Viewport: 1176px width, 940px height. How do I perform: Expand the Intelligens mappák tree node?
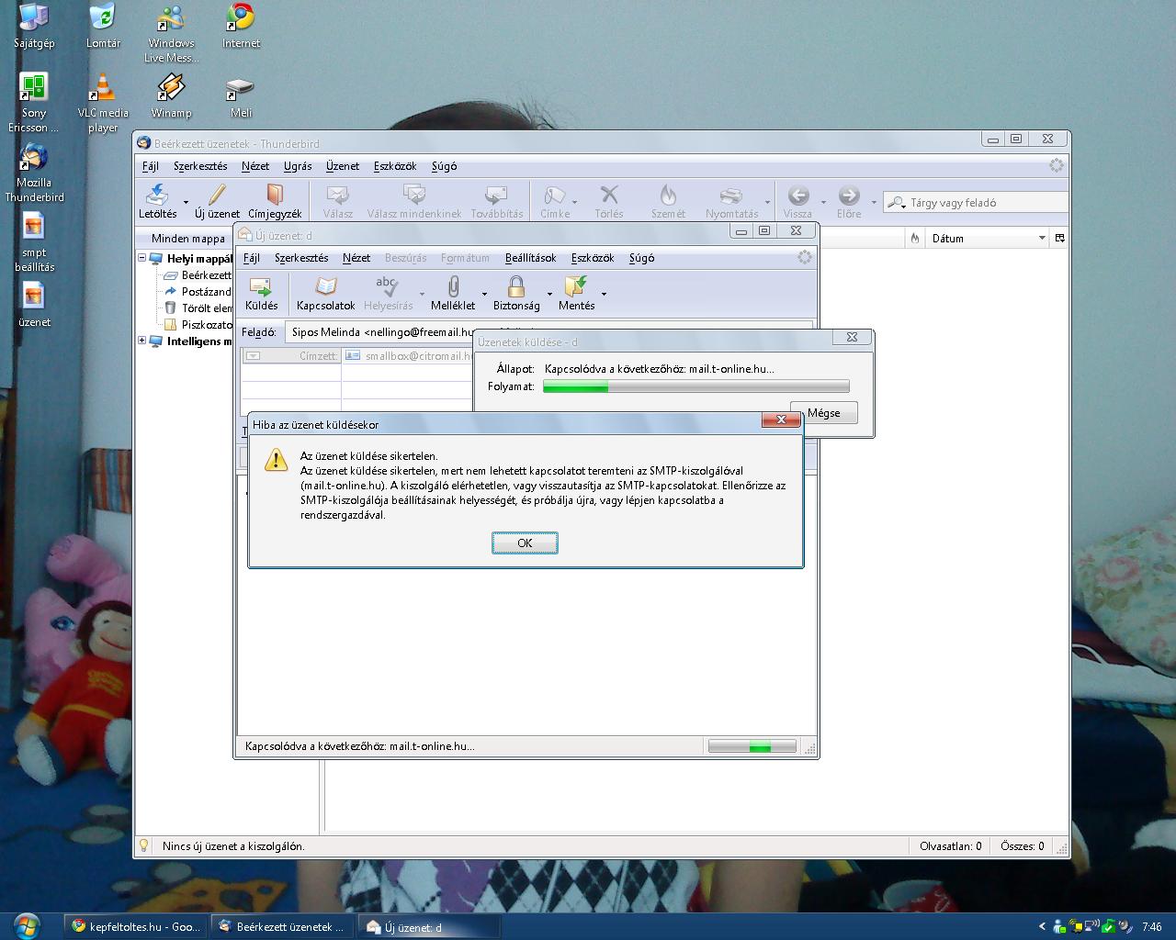[x=142, y=341]
